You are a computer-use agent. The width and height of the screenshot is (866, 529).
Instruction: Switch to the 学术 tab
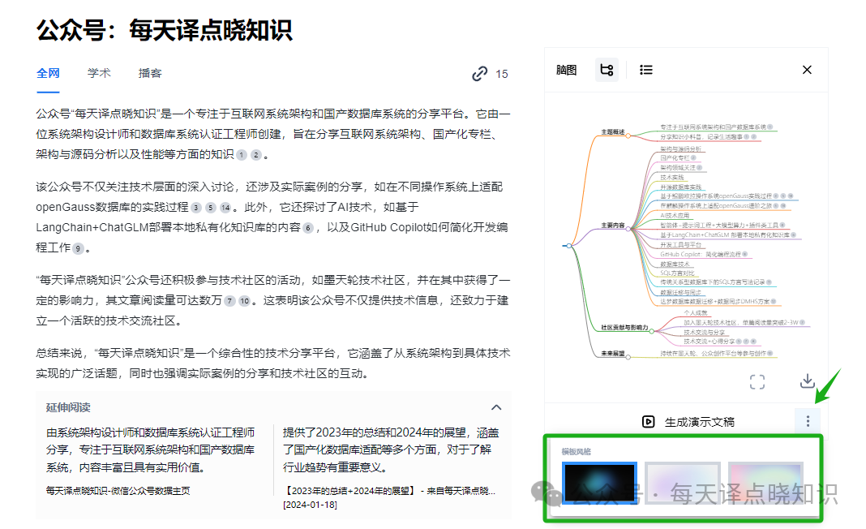98,72
